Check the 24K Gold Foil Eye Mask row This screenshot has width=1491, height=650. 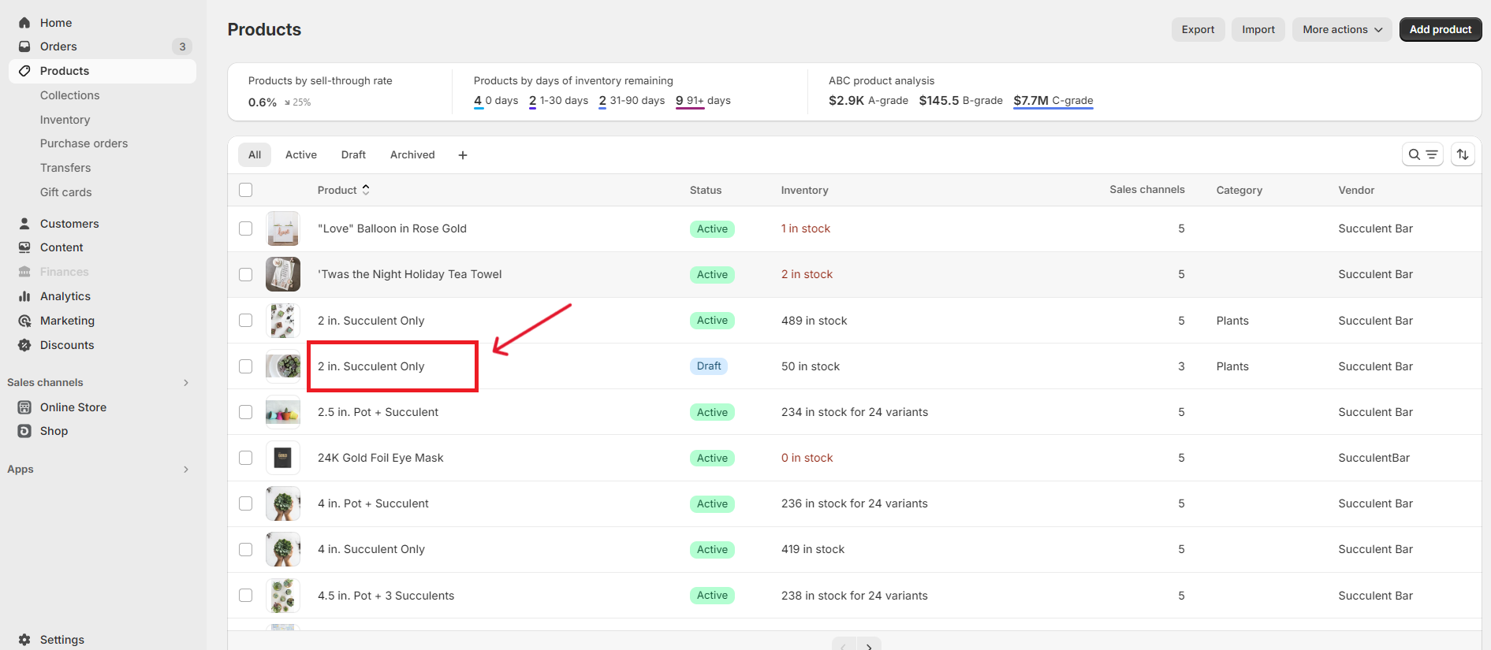[x=246, y=458]
